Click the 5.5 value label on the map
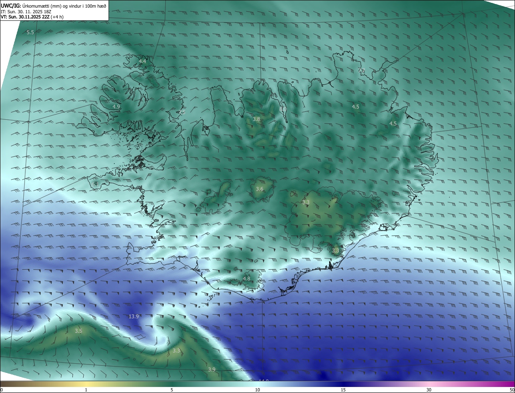 tap(30, 32)
